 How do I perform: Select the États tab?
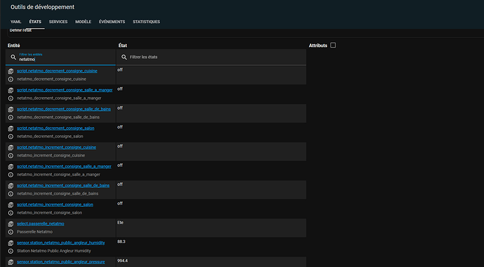pyautogui.click(x=35, y=22)
